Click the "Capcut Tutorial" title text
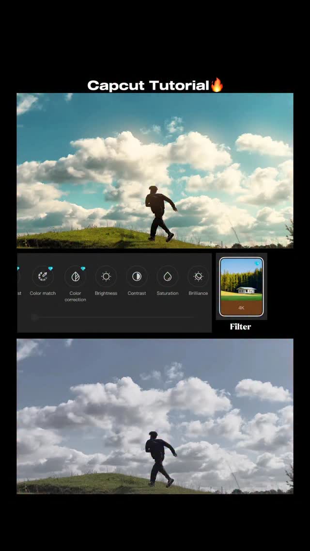 148,85
